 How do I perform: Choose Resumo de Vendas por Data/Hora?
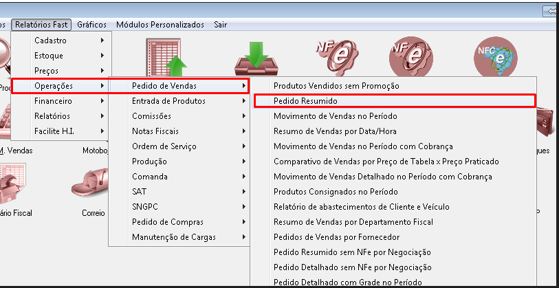click(x=335, y=131)
